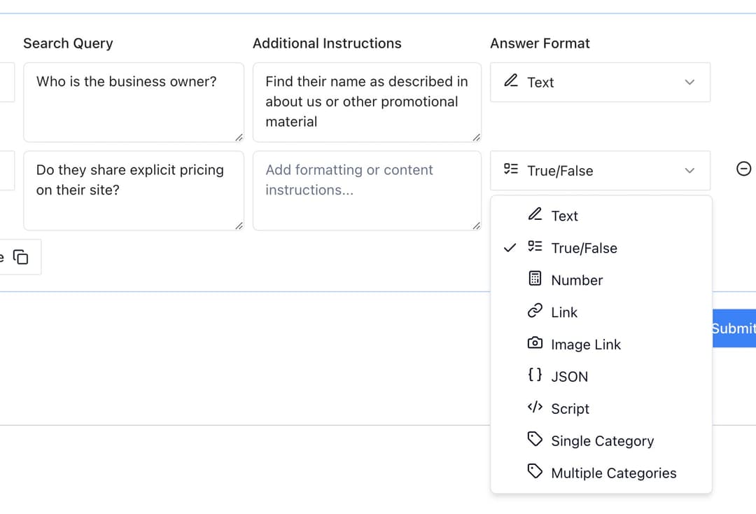Screen dimensions: 756x514
Task: Click the chain link icon for Link format
Action: [534, 312]
